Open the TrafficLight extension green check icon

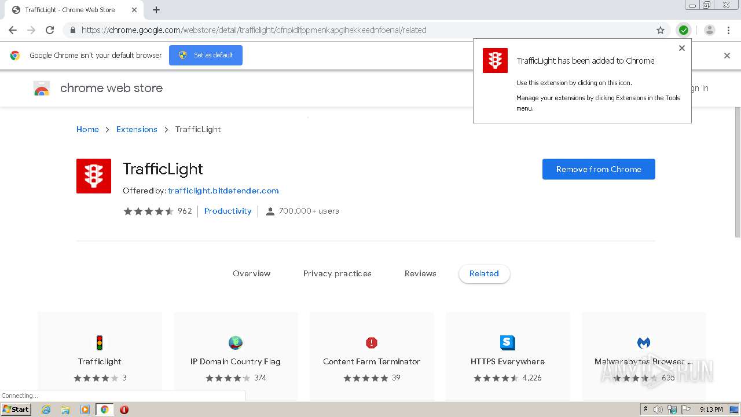click(x=684, y=30)
